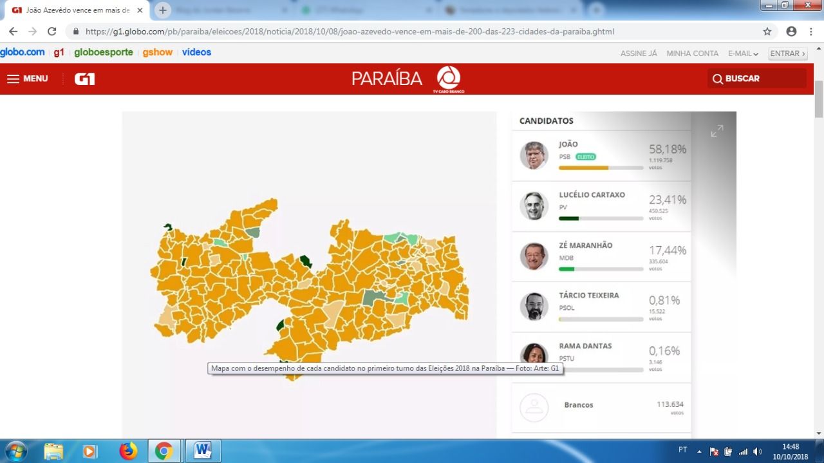The image size is (824, 463).
Task: Show hidden system tray icons arrow
Action: pos(699,451)
